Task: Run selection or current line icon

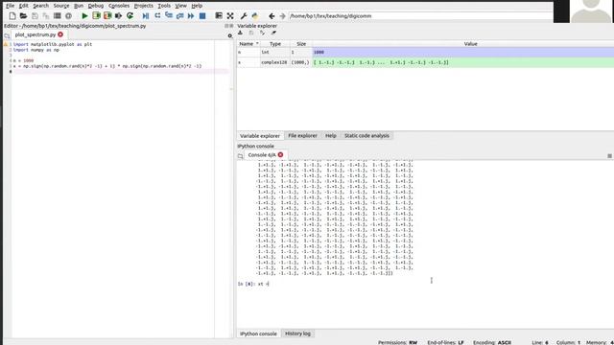Action: click(x=118, y=16)
